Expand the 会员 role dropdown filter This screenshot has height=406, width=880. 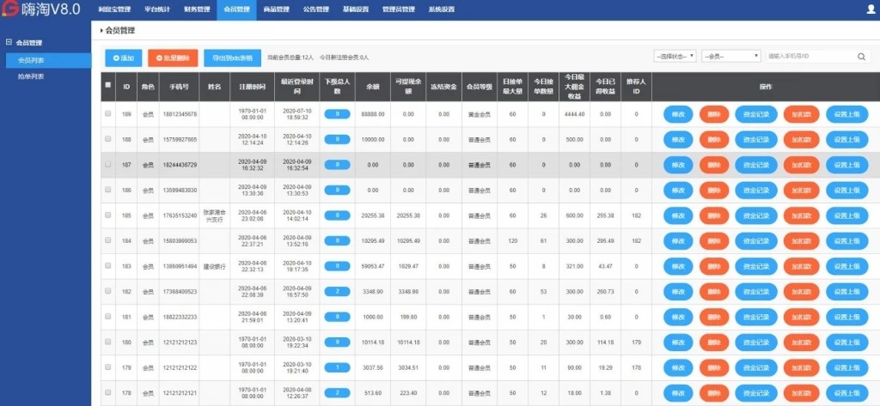point(730,56)
